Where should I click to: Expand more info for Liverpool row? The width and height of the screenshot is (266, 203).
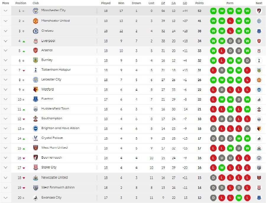[x=5, y=41]
